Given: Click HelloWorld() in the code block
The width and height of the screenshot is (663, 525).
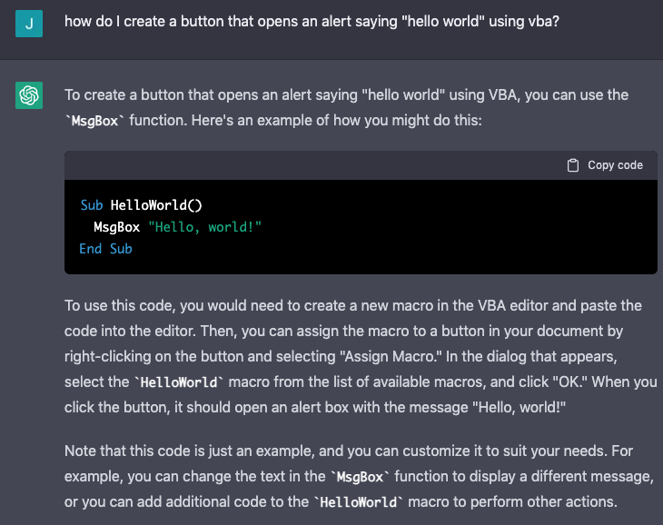Looking at the screenshot, I should [x=156, y=205].
